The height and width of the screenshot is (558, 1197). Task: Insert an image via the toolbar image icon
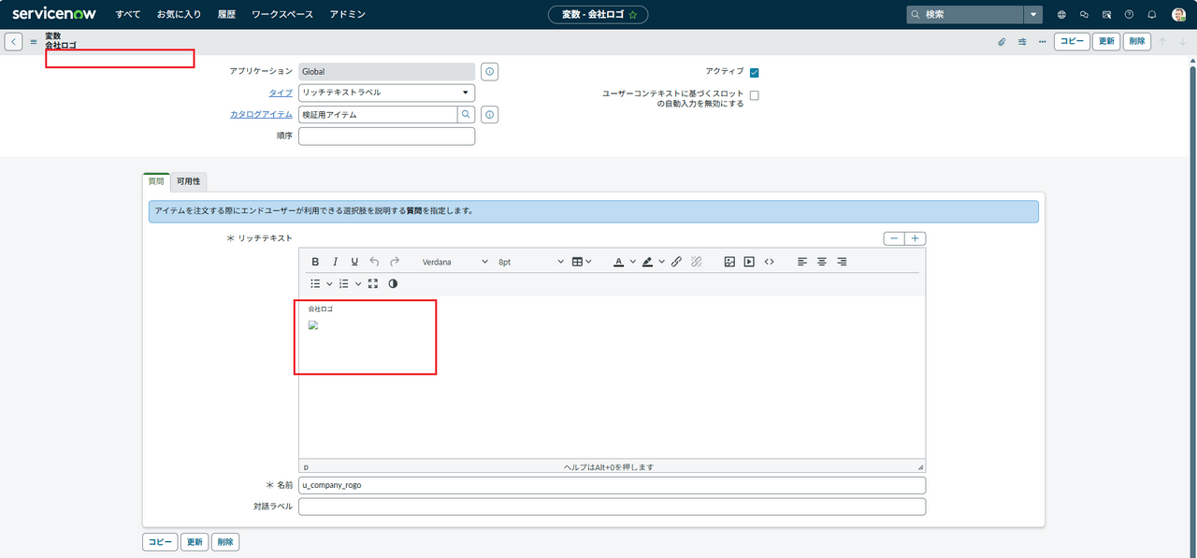click(x=729, y=262)
